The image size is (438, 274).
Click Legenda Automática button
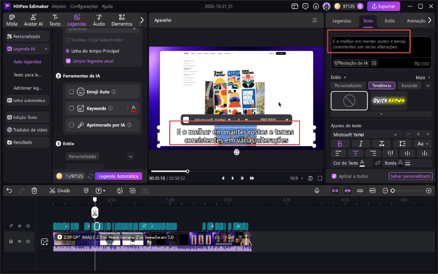click(x=118, y=176)
